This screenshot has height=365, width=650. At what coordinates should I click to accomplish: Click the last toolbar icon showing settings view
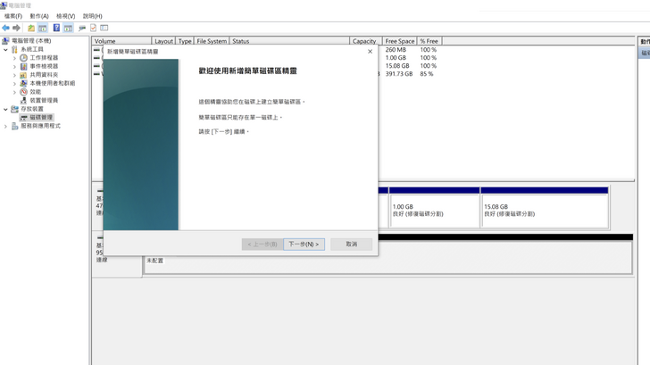coord(104,28)
